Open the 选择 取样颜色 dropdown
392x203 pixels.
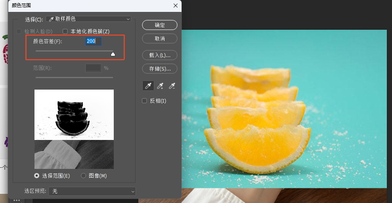pyautogui.click(x=88, y=19)
